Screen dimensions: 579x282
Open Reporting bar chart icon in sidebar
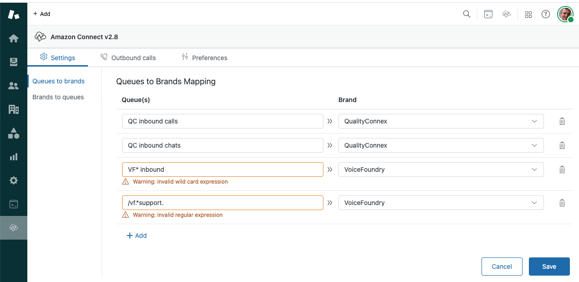tap(14, 157)
